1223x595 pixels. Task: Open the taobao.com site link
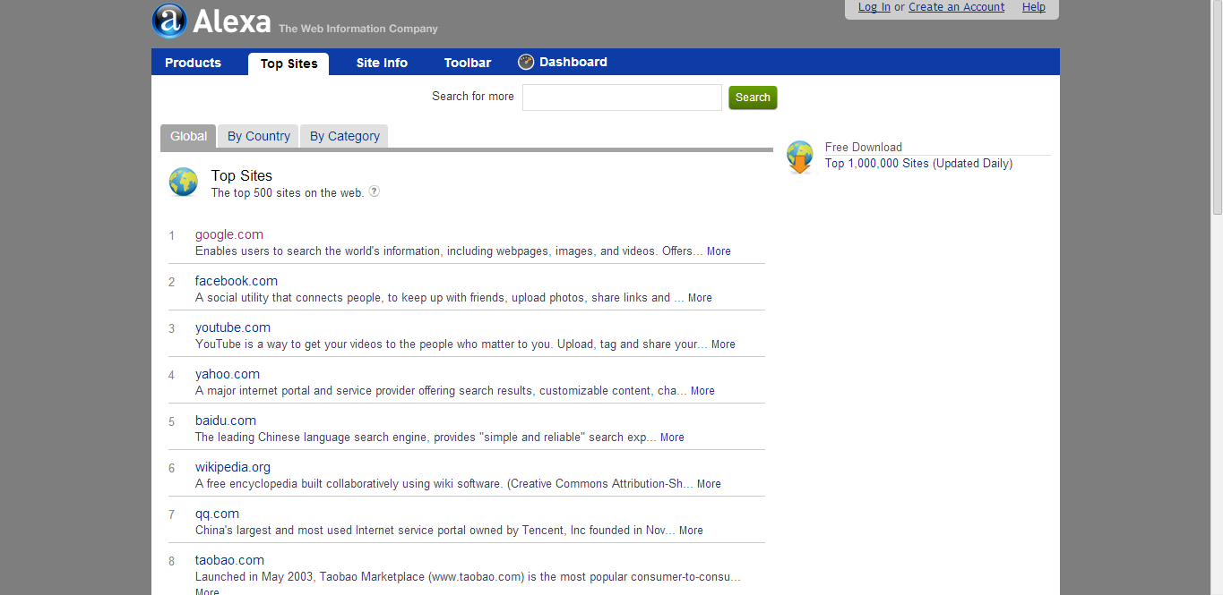click(229, 560)
